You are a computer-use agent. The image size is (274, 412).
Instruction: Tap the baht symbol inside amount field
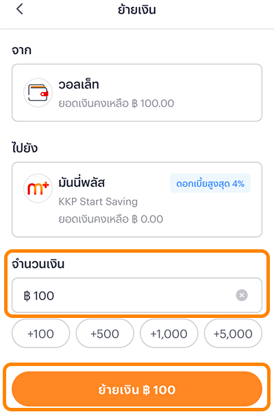[x=27, y=295]
